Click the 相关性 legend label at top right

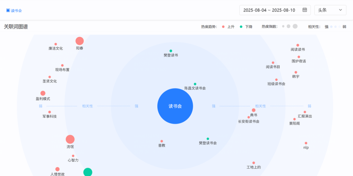314,27
